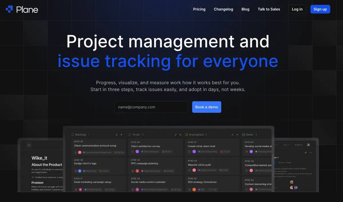Toggle the side panel icon next to Analytics

[x=308, y=145]
